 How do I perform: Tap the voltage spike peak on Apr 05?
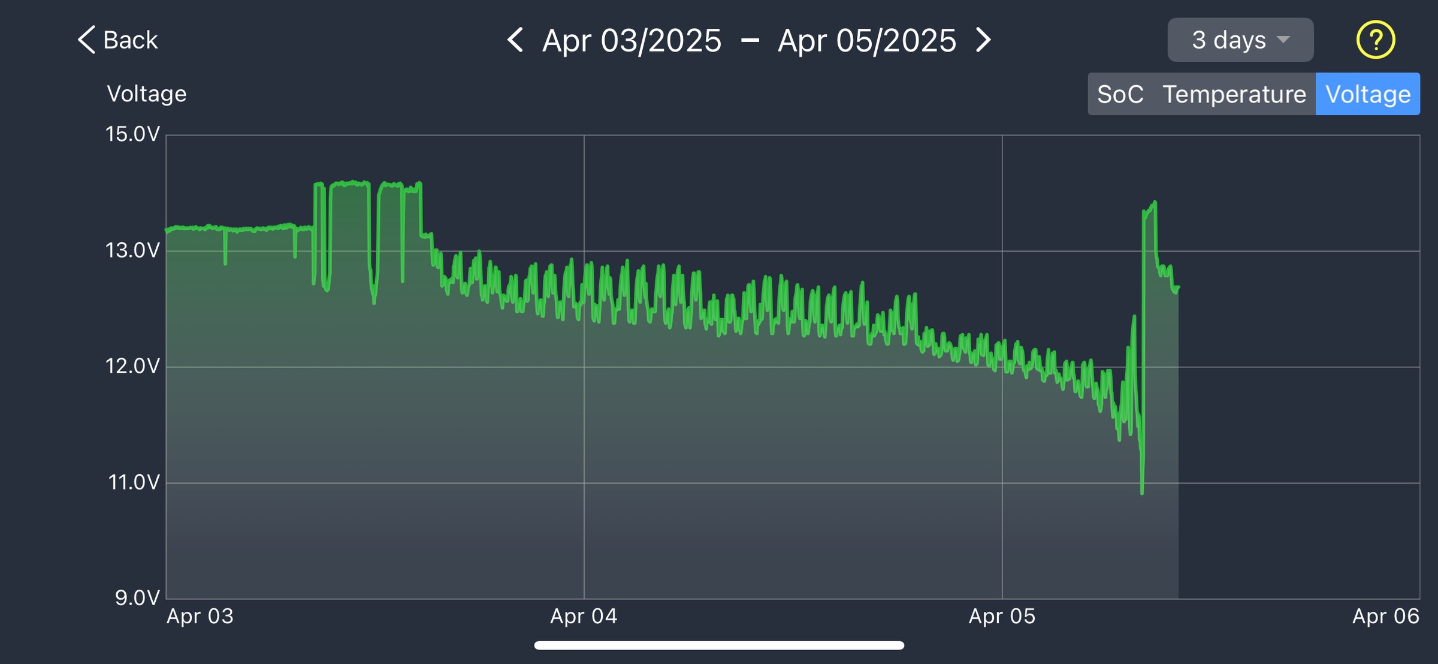pyautogui.click(x=1154, y=204)
